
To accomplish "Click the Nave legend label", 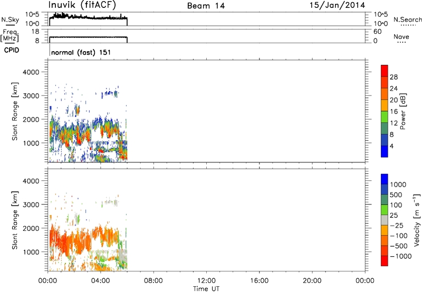I will [x=401, y=36].
